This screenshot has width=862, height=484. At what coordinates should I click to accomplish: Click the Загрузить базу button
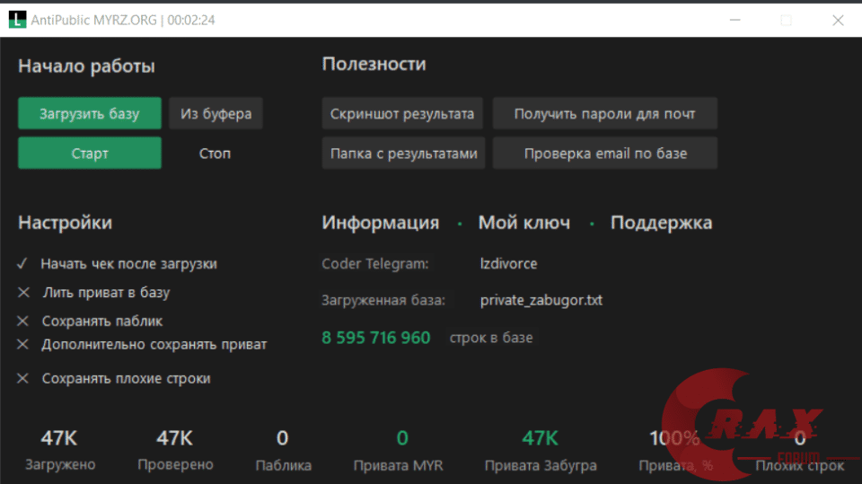click(x=90, y=113)
